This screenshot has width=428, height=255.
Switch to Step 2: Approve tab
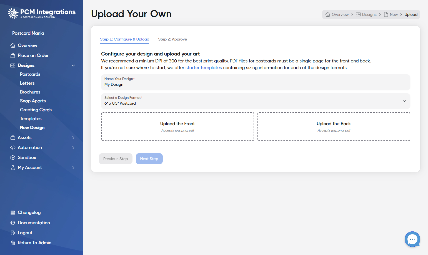(172, 39)
